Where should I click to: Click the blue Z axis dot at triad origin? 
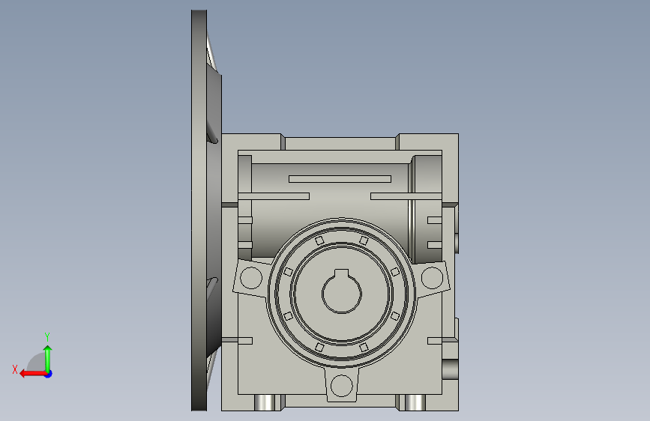[49, 374]
